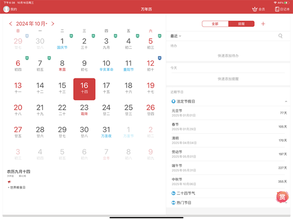Open the 日记本 diary icon

point(277,9)
